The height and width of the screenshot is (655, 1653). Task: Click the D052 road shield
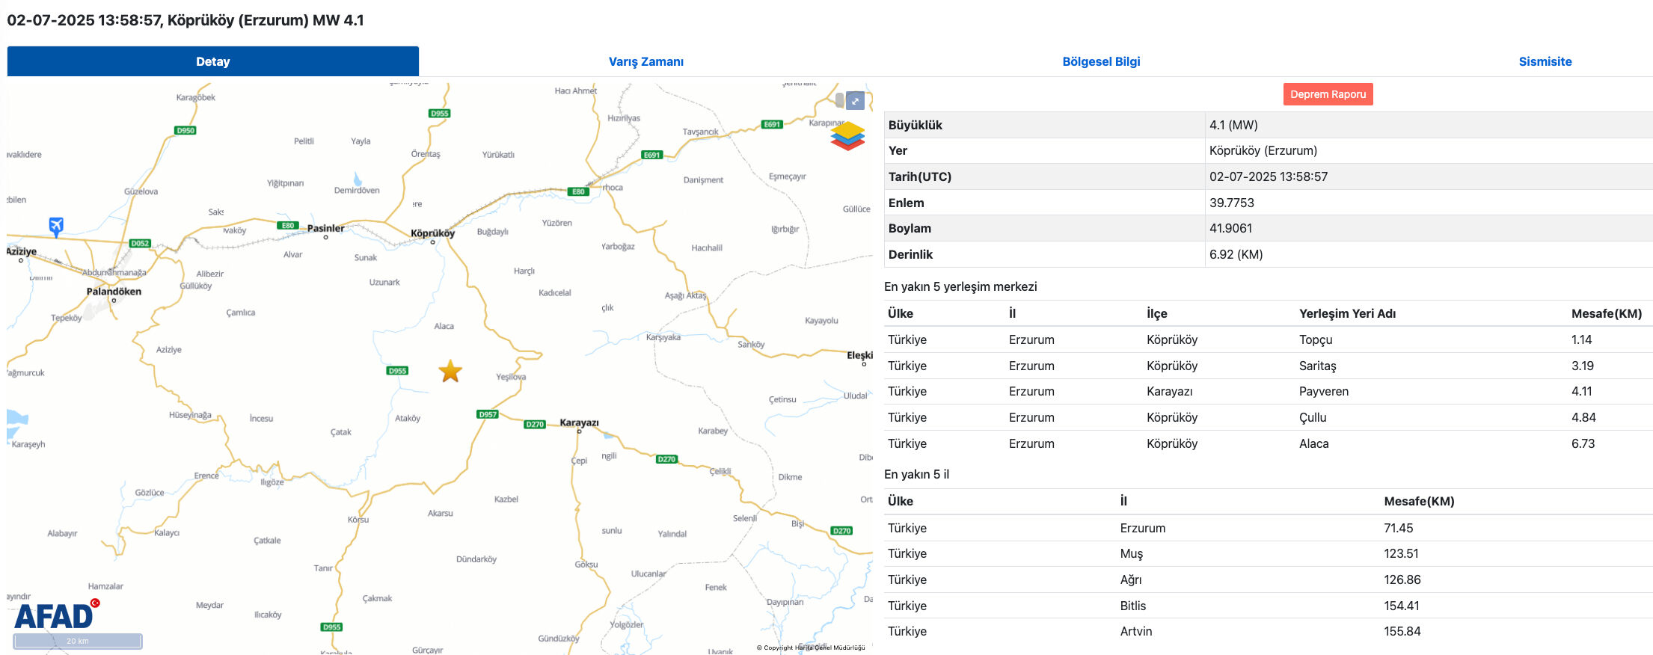(140, 243)
